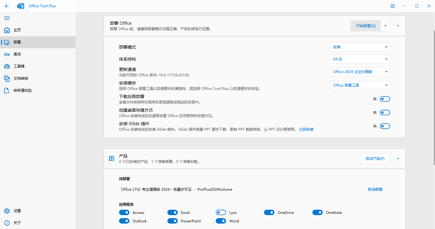Screen dimensions: 435x229
Task: Click the 主页 home icon
Action: click(7, 30)
